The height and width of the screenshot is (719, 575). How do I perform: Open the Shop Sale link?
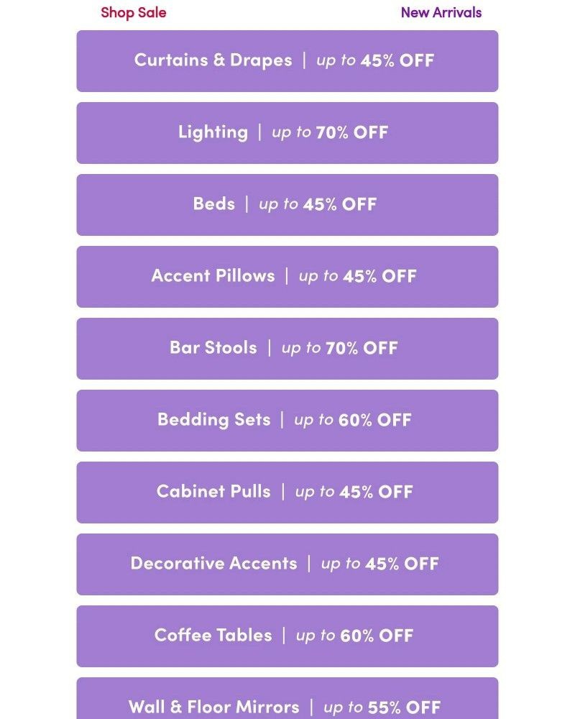tap(134, 13)
